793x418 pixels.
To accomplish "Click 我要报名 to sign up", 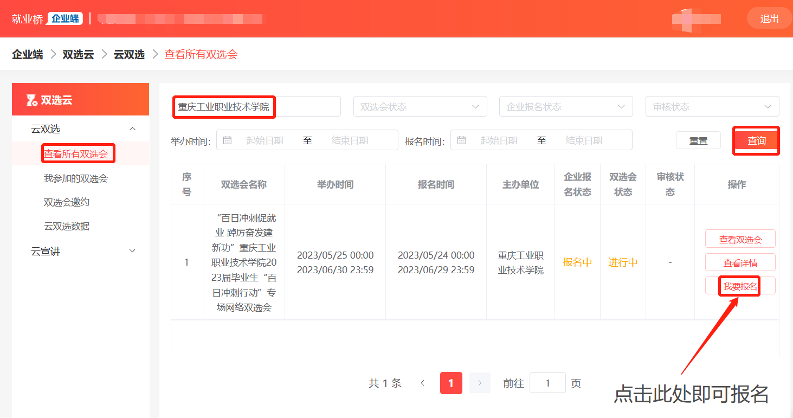I will [x=740, y=286].
